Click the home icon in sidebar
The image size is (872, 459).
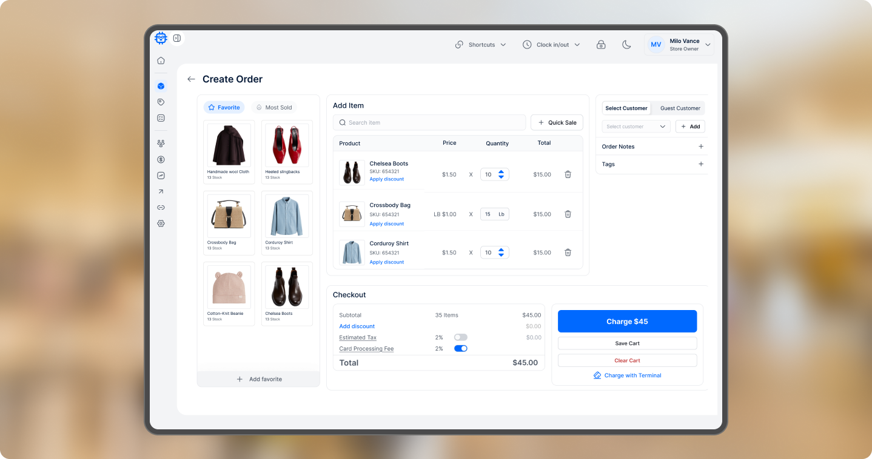click(161, 61)
